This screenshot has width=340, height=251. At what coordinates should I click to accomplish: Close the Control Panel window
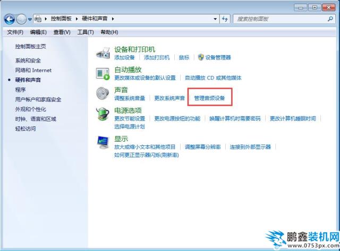click(329, 7)
